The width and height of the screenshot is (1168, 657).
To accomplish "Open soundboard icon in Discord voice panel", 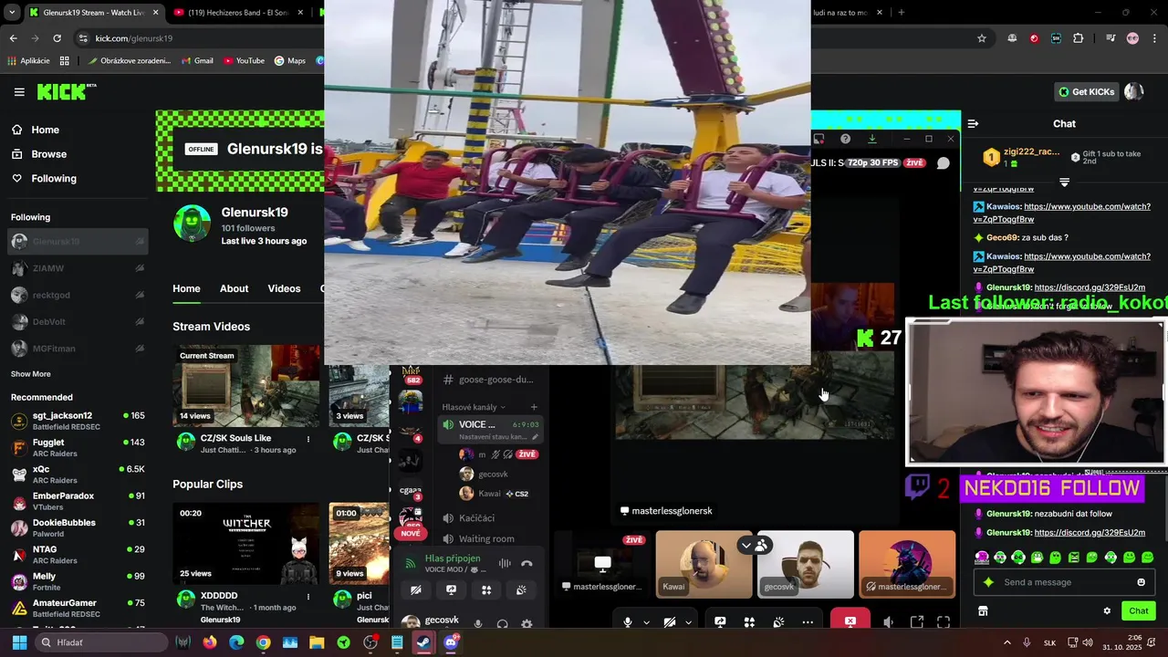I will tap(521, 590).
